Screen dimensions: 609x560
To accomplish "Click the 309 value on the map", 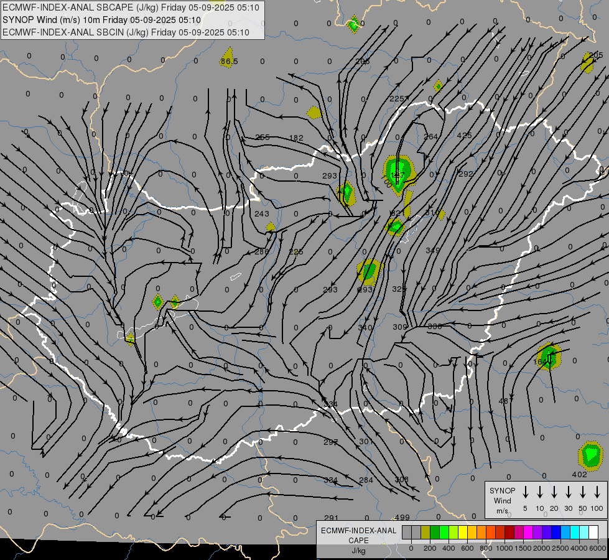I will tap(399, 327).
